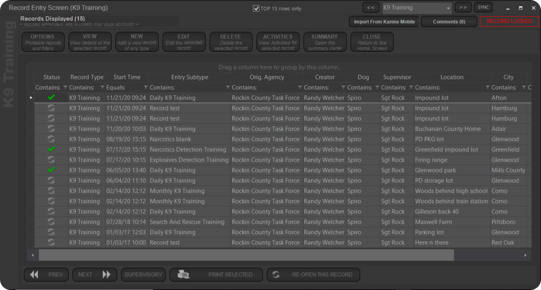541x290 pixels.
Task: Click the SYNC button
Action: (x=483, y=8)
